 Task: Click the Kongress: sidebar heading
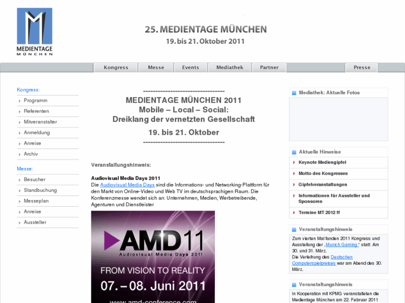click(28, 90)
